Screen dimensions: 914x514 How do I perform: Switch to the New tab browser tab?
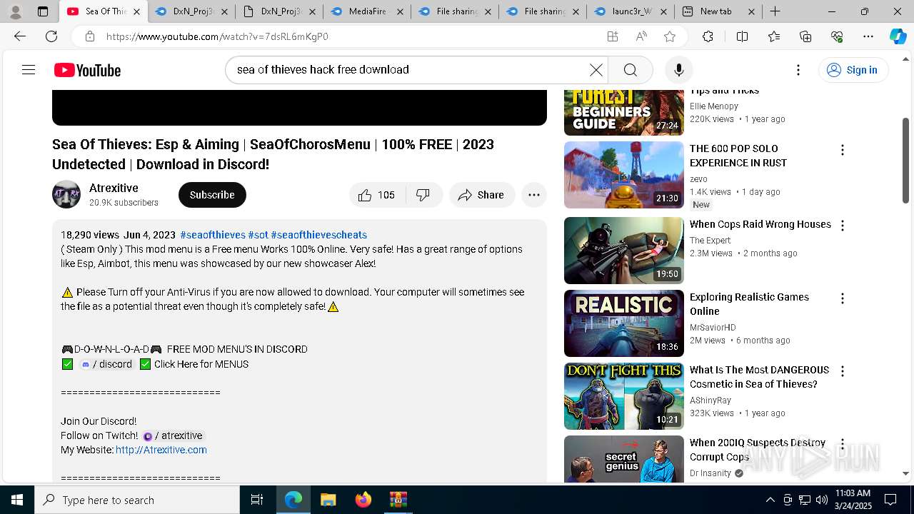(x=717, y=11)
